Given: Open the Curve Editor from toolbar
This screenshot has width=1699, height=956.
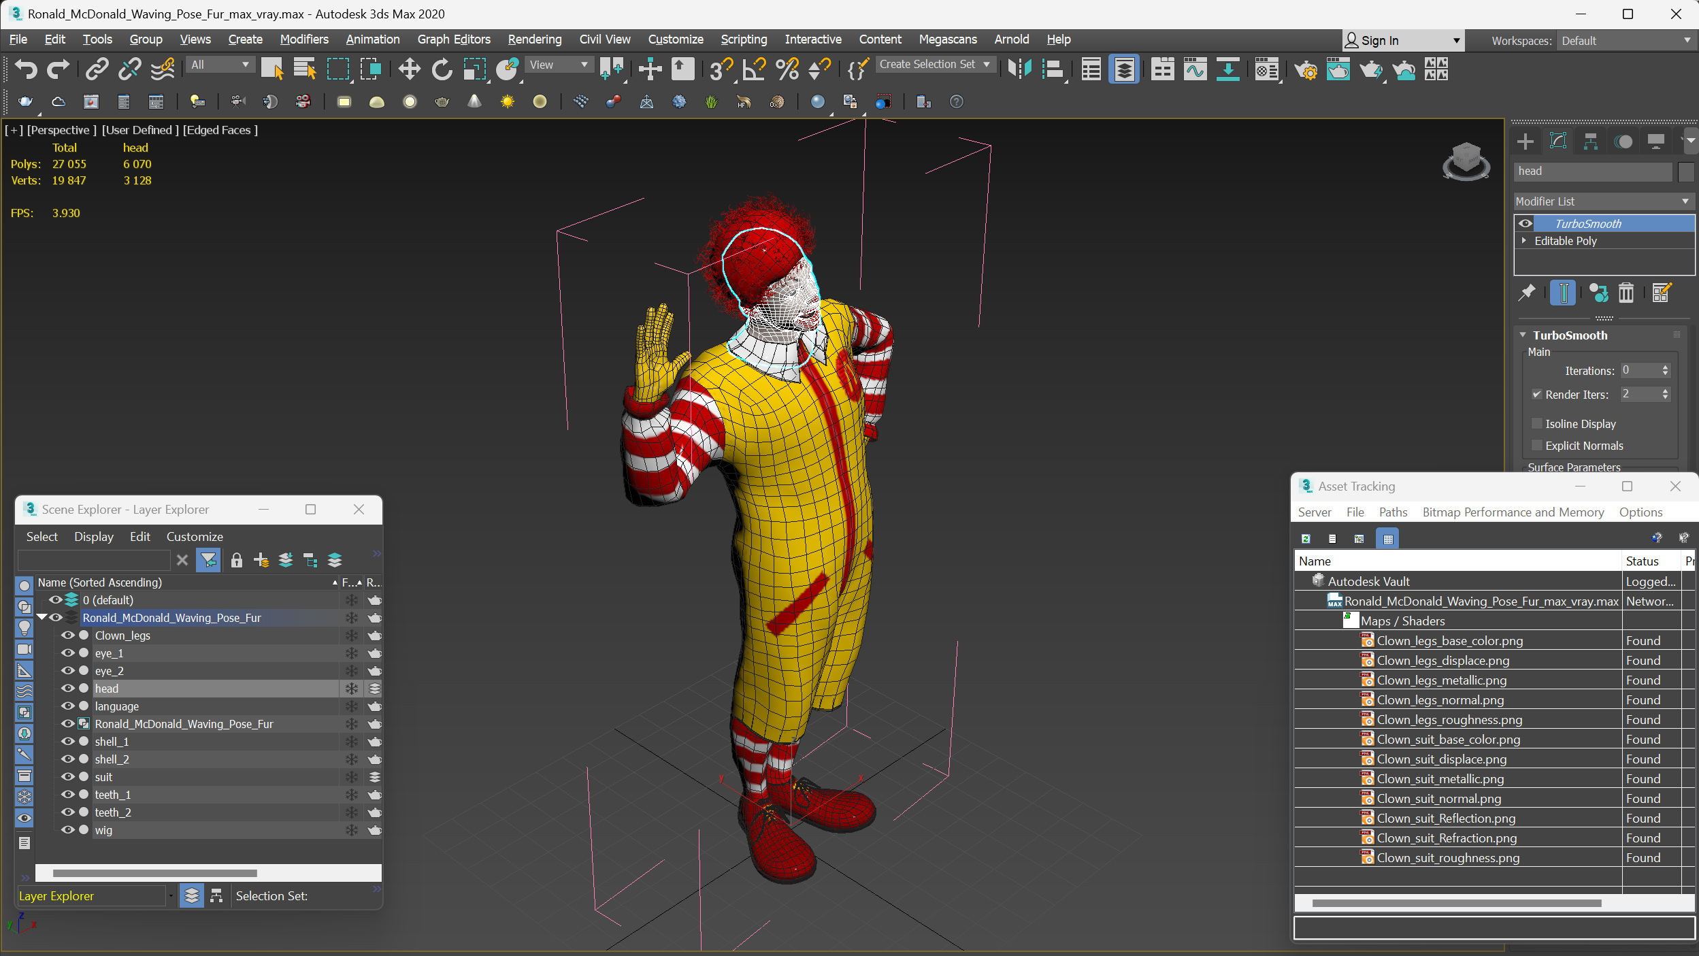Looking at the screenshot, I should [1195, 69].
